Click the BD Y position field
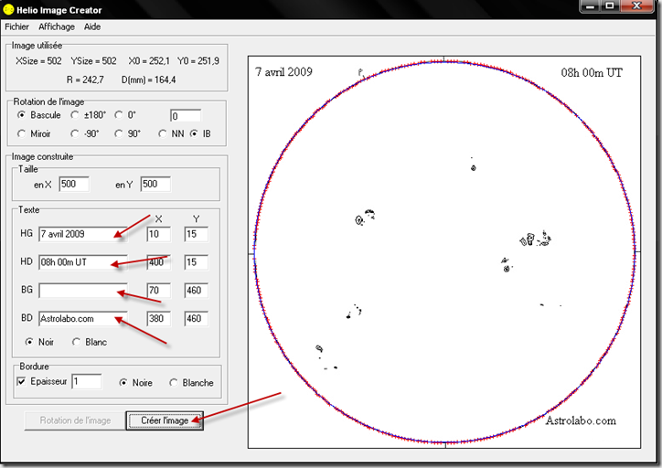 [x=197, y=319]
